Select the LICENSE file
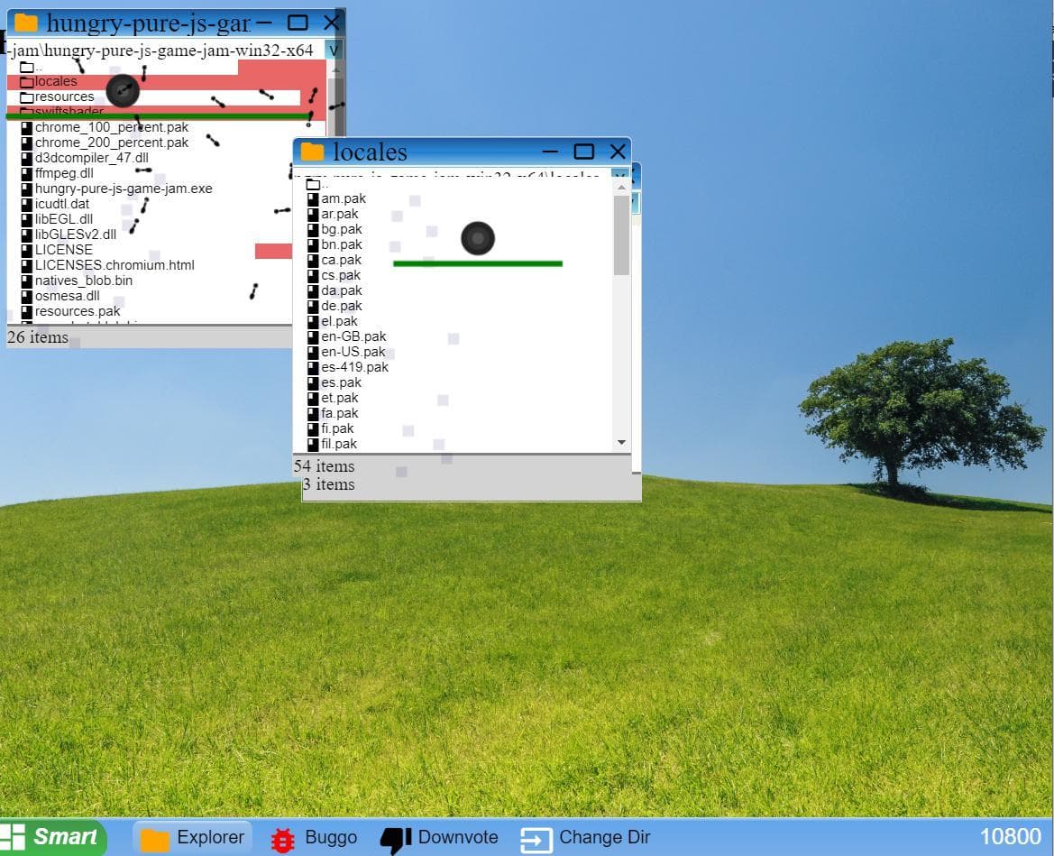The image size is (1054, 856). pos(57,250)
